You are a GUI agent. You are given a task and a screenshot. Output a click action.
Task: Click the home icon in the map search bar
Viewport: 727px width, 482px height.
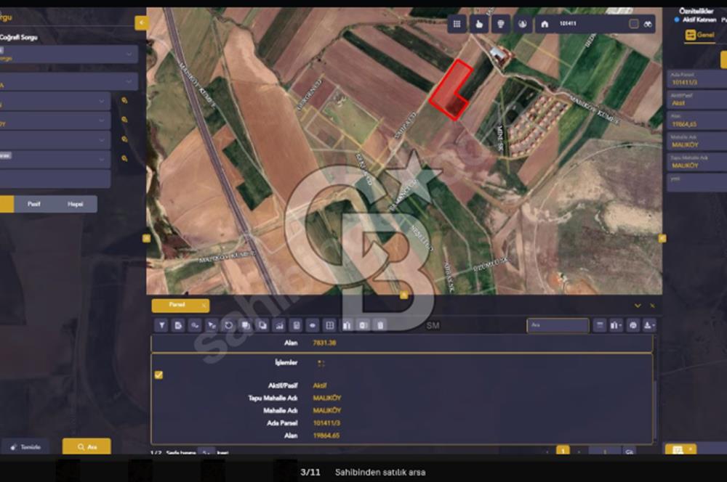(545, 24)
